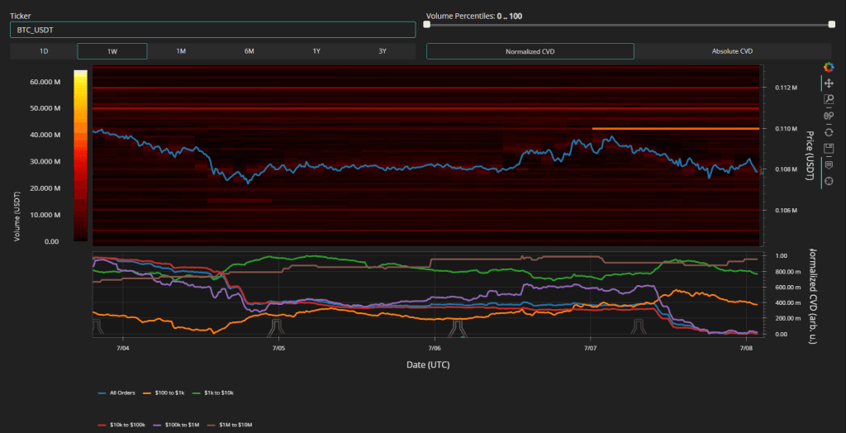Toggle the $100k to $1M legend entry

174,426
